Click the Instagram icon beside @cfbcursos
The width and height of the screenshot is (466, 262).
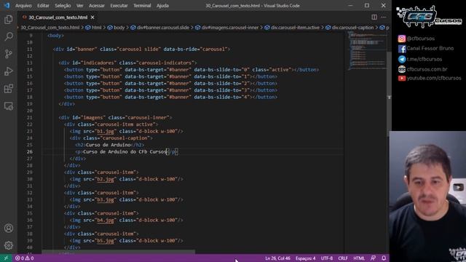pyautogui.click(x=402, y=39)
